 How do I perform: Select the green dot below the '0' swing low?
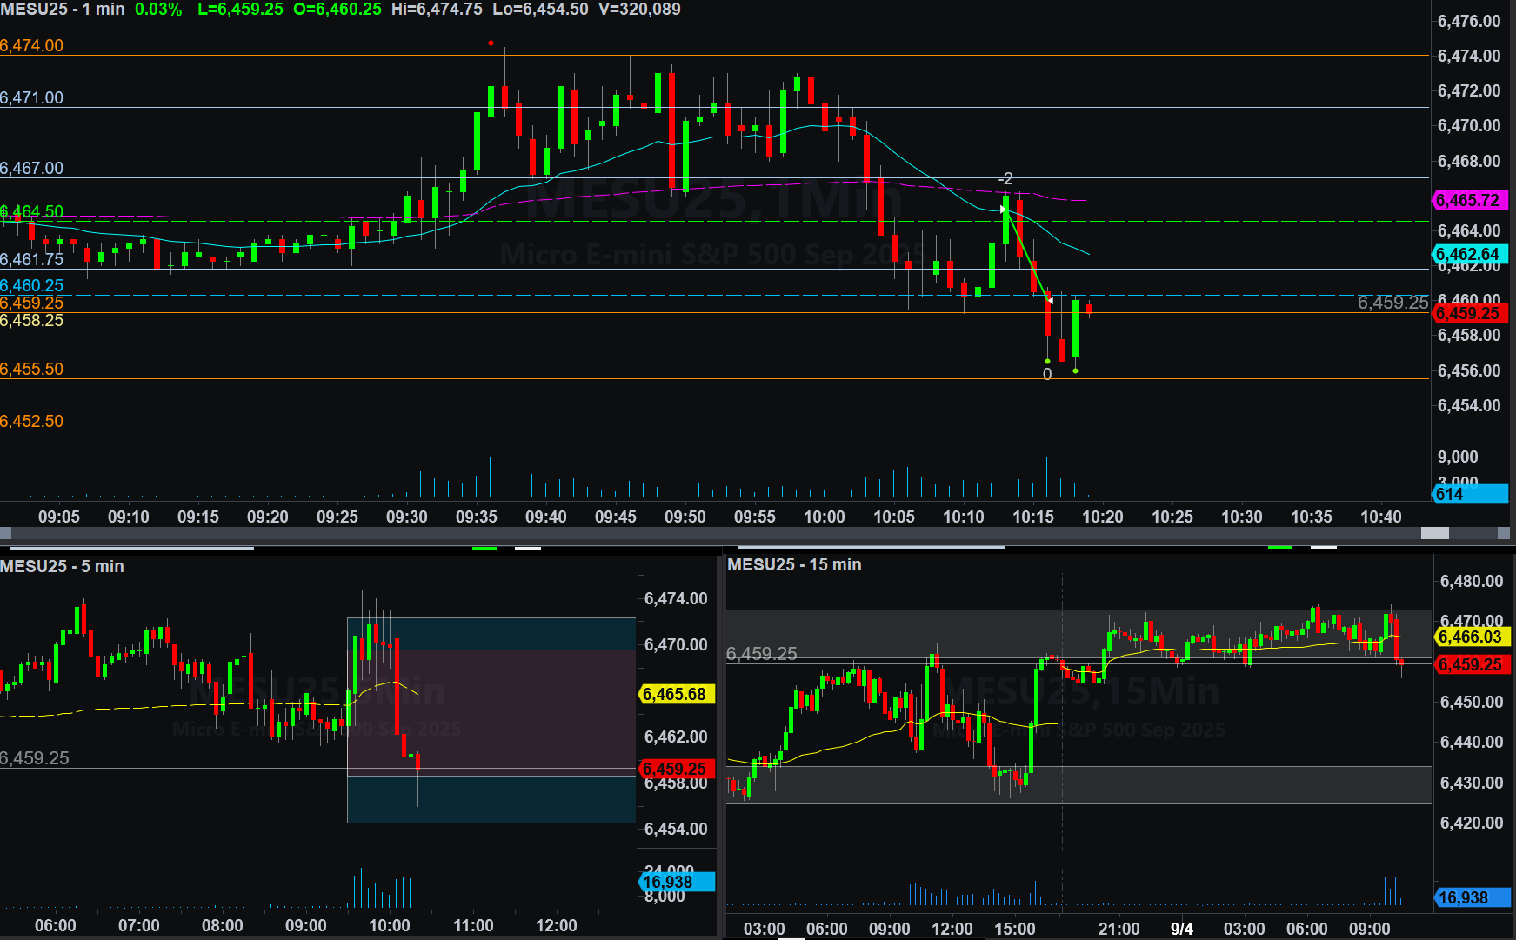tap(1047, 361)
